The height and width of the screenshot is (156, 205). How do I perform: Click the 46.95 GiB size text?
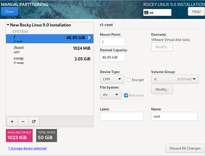tap(76, 38)
